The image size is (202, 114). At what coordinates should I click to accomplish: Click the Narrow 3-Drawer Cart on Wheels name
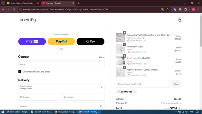point(142,70)
